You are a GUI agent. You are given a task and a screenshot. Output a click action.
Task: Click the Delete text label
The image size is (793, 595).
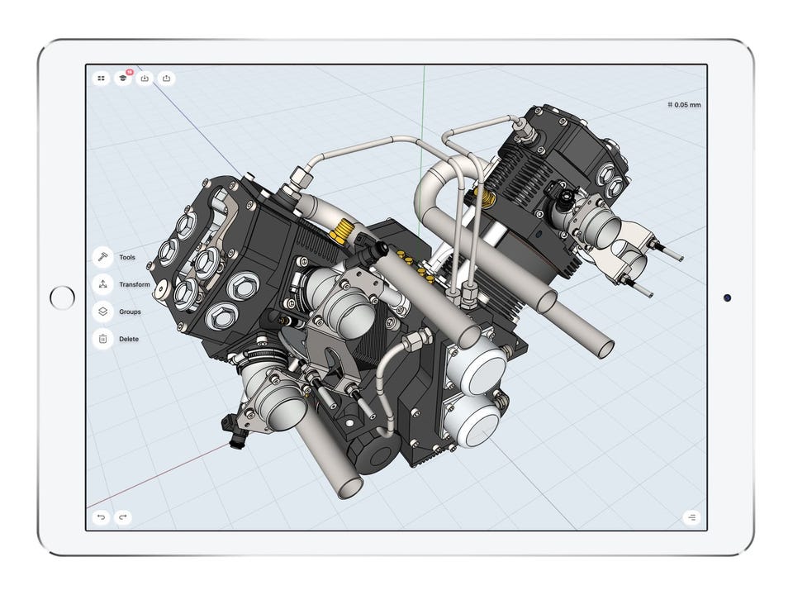coord(129,339)
